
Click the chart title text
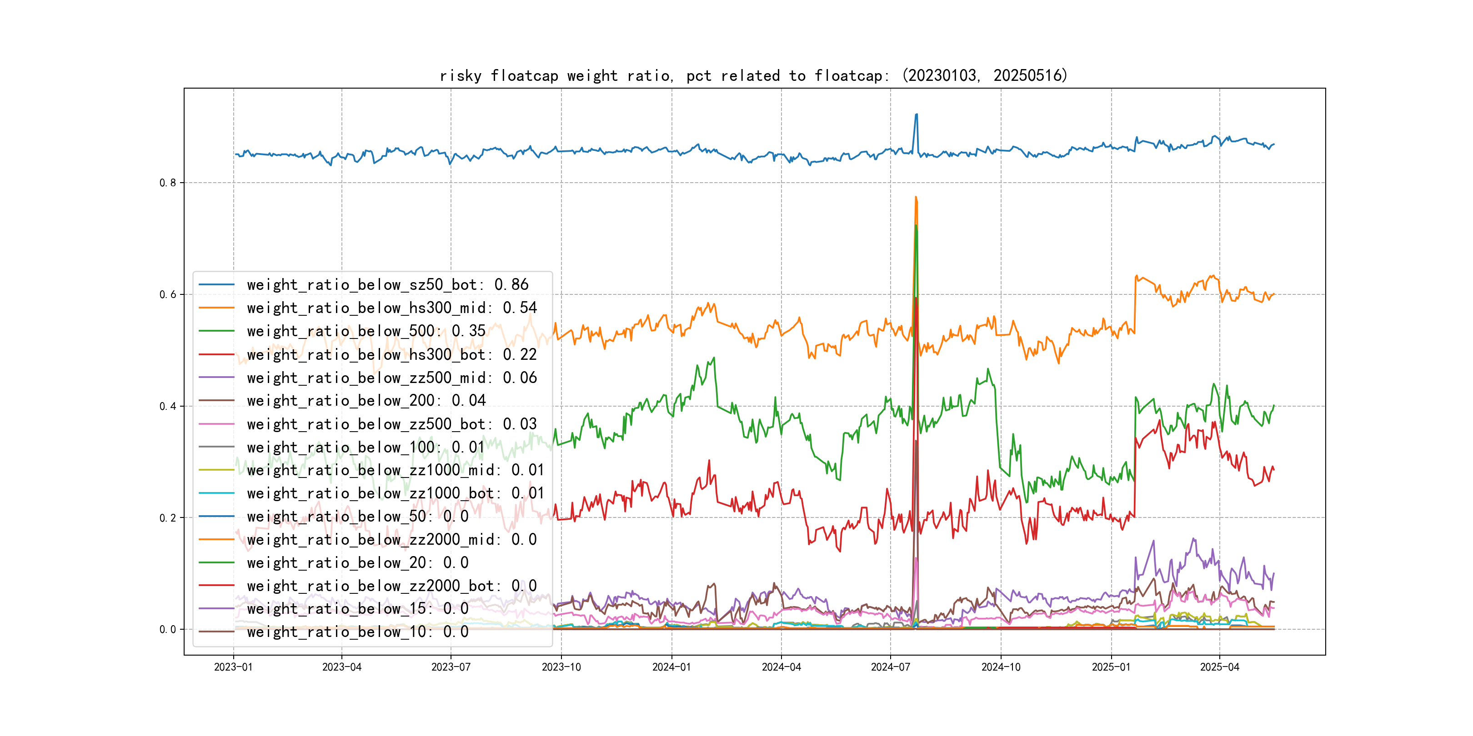(x=753, y=75)
